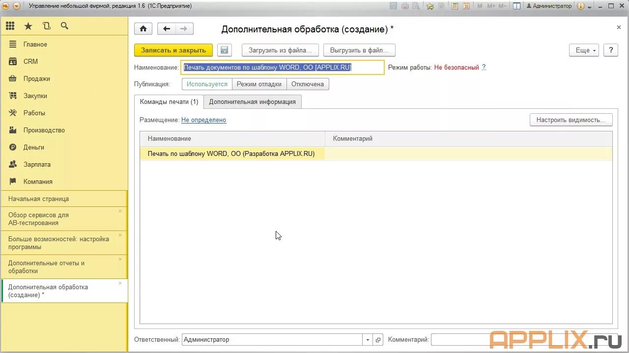The width and height of the screenshot is (629, 353).
Task: Switch to Начальная страница window
Action: pos(64,199)
